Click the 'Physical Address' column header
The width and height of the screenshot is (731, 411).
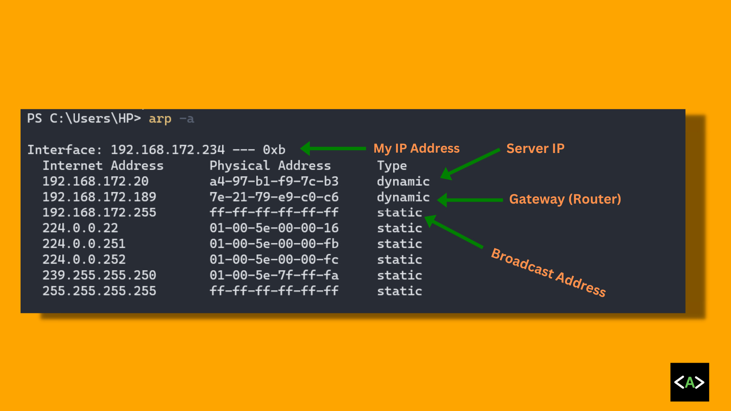[270, 166]
